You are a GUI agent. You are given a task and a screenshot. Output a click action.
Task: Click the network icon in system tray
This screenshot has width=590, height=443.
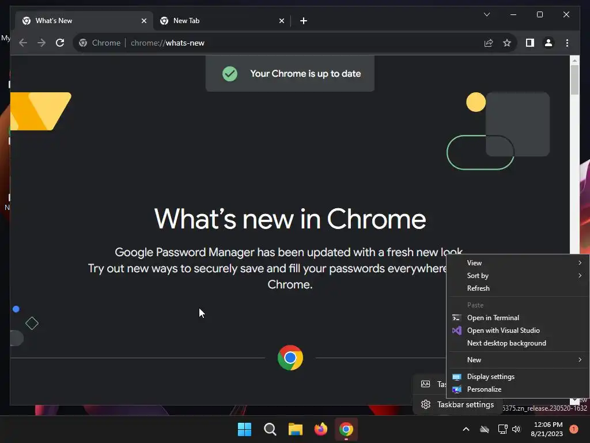502,429
